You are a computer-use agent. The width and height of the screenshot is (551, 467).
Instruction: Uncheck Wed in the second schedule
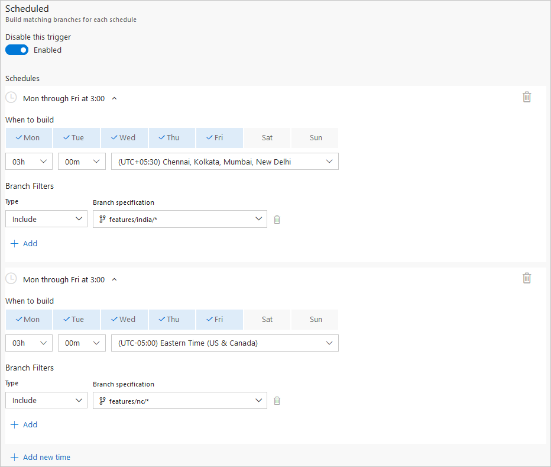tap(124, 320)
